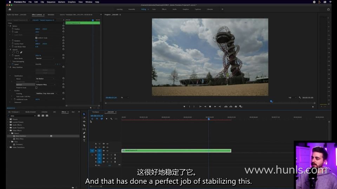Select the Hand tool
337x189 pixels.
pos(84,136)
